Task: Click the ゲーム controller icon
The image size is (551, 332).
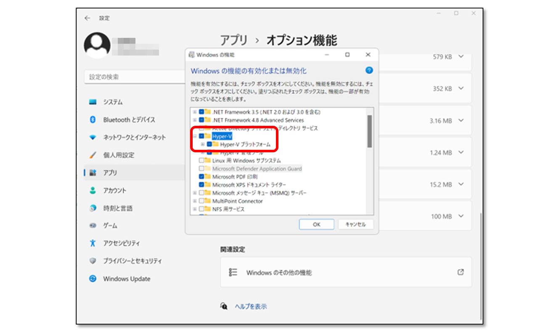Action: [x=93, y=226]
